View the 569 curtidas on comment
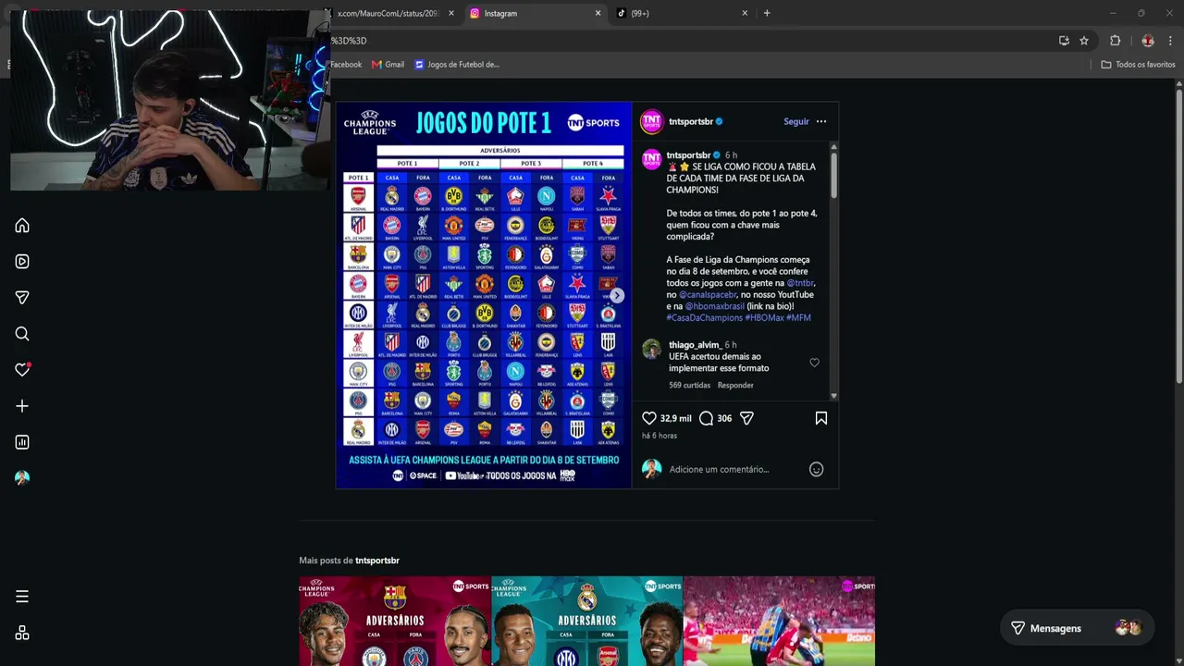Viewport: 1184px width, 666px height. [x=689, y=385]
